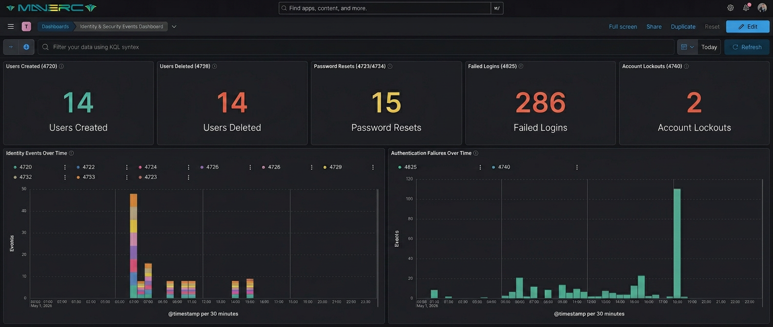This screenshot has width=773, height=327.
Task: Open options menu for legend 4723
Action: (188, 178)
